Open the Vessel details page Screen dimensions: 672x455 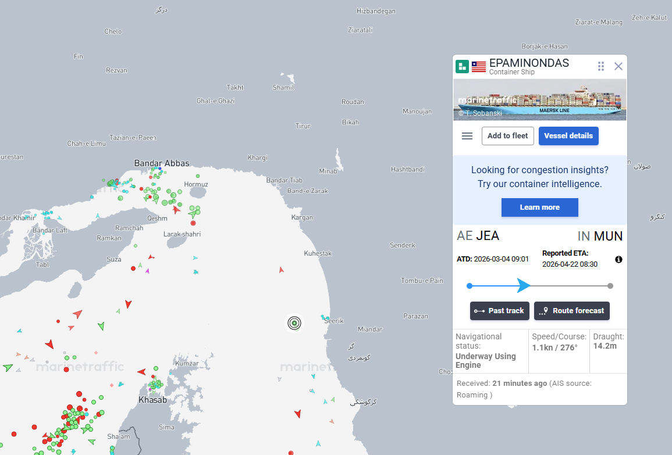pos(568,136)
